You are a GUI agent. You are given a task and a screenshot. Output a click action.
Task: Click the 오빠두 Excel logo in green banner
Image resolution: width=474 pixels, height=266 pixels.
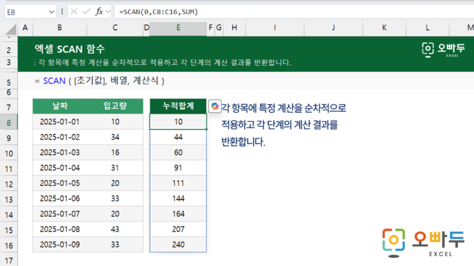[x=443, y=50]
